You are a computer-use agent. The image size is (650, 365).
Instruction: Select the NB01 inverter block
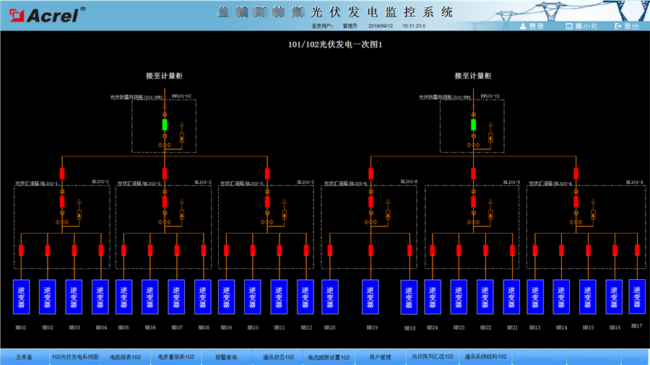21,296
